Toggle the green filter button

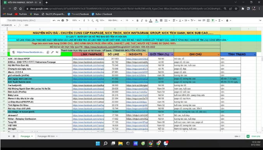tap(212, 20)
